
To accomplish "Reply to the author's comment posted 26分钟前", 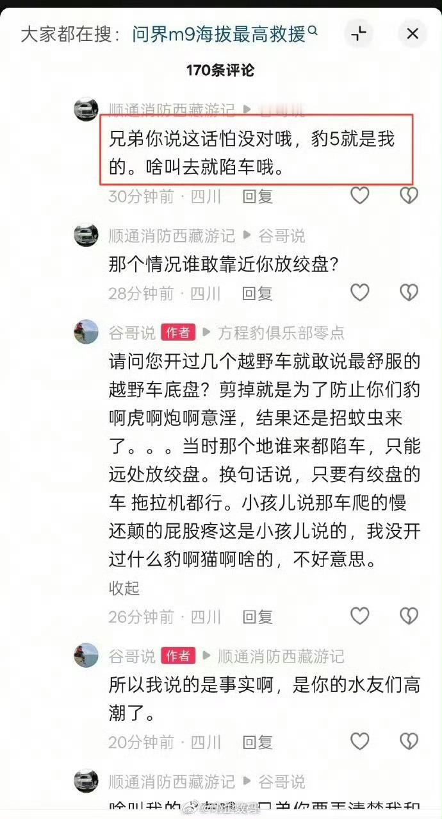I will [x=258, y=617].
